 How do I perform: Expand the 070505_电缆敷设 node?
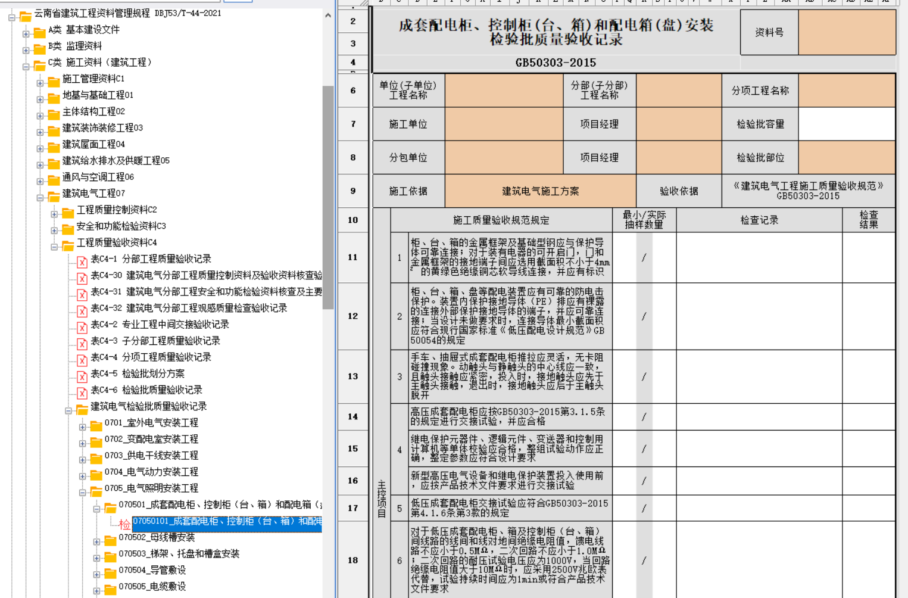point(96,591)
